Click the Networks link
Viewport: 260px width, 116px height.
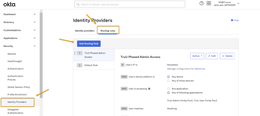click(x=200, y=69)
